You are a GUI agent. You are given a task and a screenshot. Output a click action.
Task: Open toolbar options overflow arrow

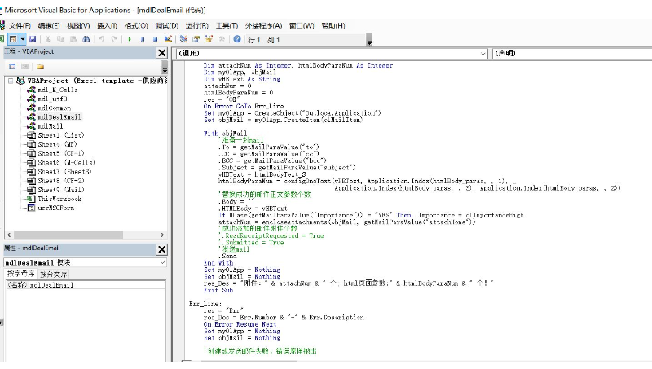point(369,40)
